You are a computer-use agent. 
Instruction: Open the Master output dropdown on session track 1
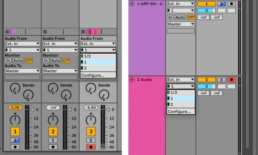[22, 71]
